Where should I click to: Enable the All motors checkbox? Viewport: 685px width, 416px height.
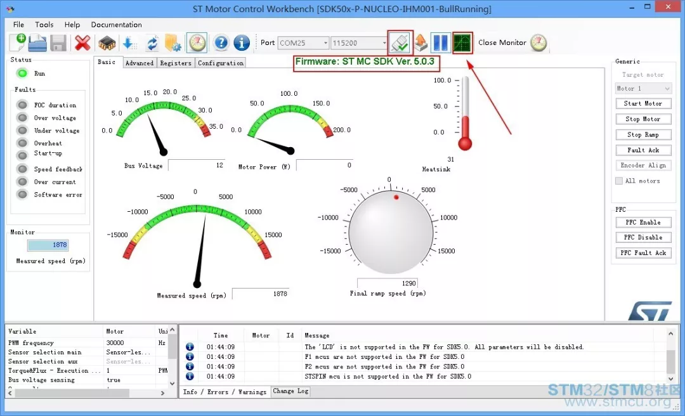[619, 181]
